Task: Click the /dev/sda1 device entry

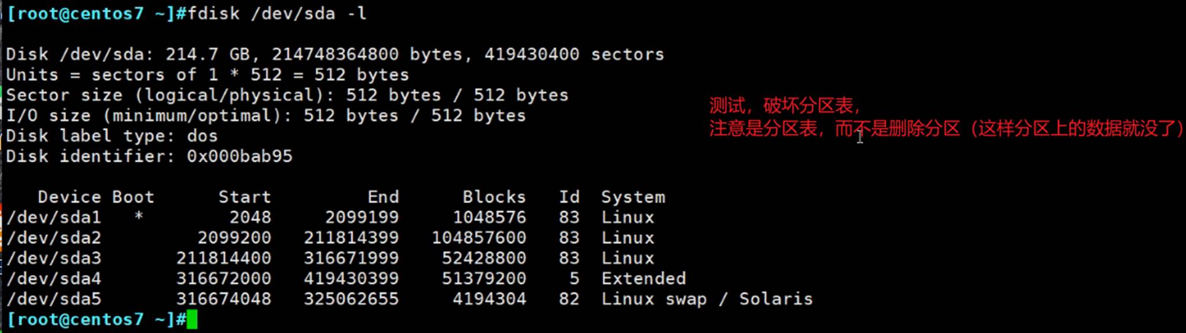Action: pyautogui.click(x=54, y=218)
